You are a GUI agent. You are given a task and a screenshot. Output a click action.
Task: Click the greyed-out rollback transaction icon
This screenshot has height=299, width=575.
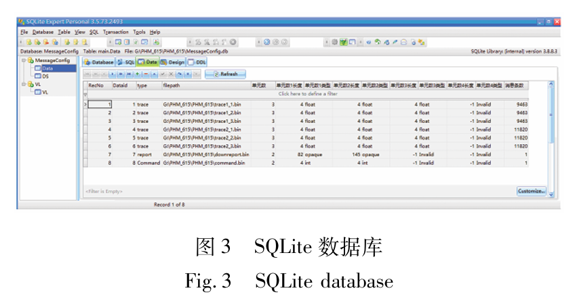[x=285, y=42]
